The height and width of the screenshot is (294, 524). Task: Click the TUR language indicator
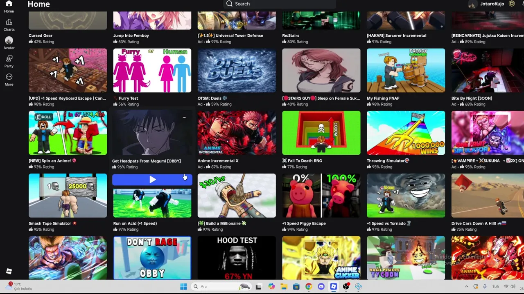click(495, 287)
